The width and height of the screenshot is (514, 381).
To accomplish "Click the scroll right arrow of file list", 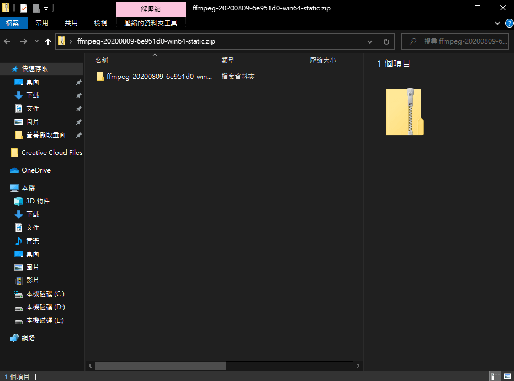I will coord(358,366).
